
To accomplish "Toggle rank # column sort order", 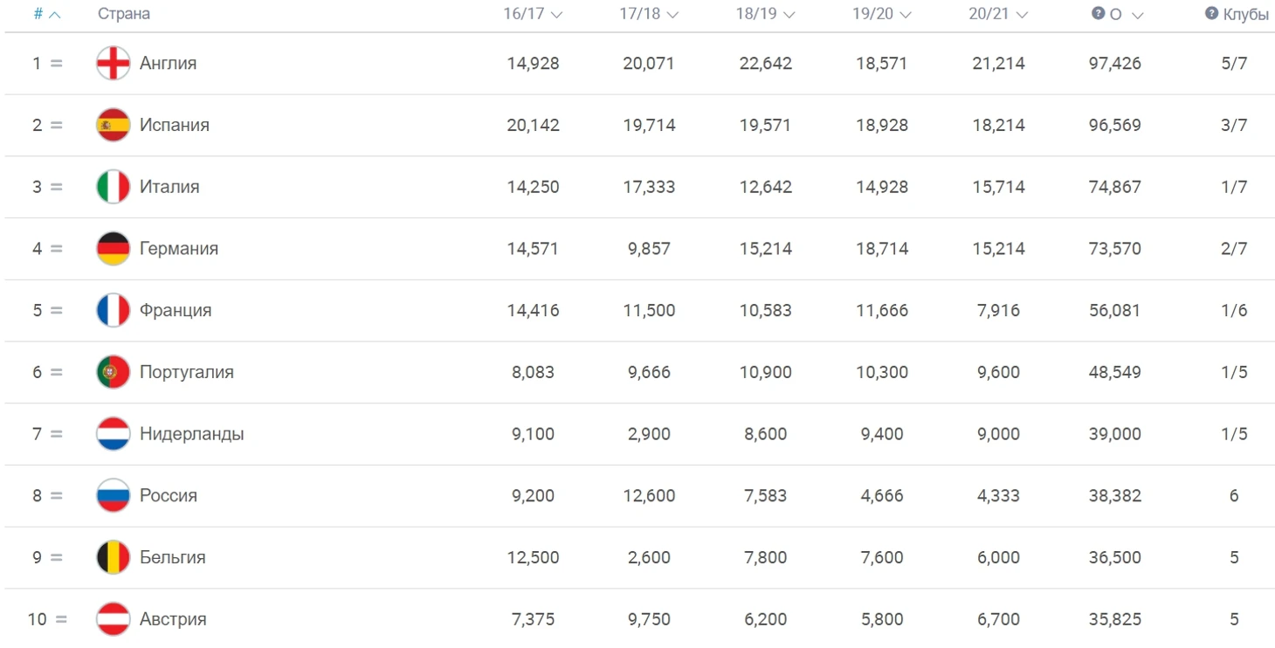I will (x=47, y=14).
